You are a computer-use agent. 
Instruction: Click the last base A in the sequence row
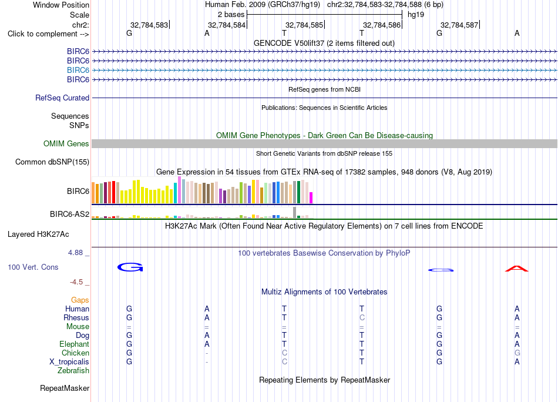(x=517, y=33)
